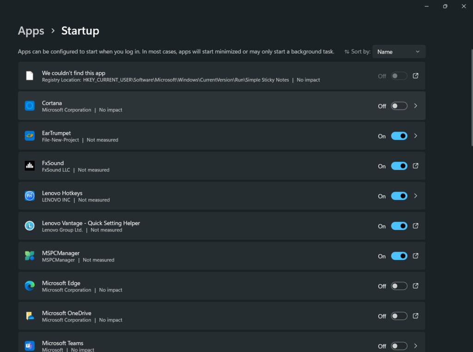This screenshot has width=473, height=352.
Task: Click the Lenovo Vantage L icon
Action: click(x=30, y=226)
